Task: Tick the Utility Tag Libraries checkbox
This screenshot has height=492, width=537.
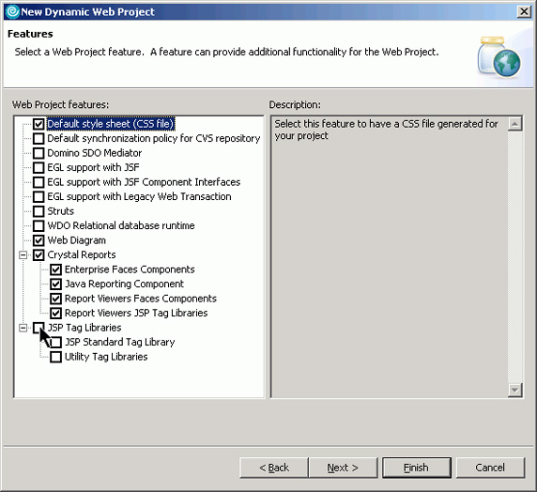Action: coord(55,357)
